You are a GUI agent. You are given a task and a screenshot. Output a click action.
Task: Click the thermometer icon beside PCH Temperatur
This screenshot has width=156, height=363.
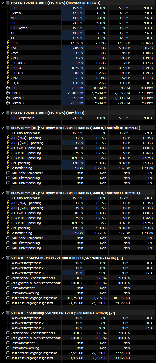tap(8, 118)
